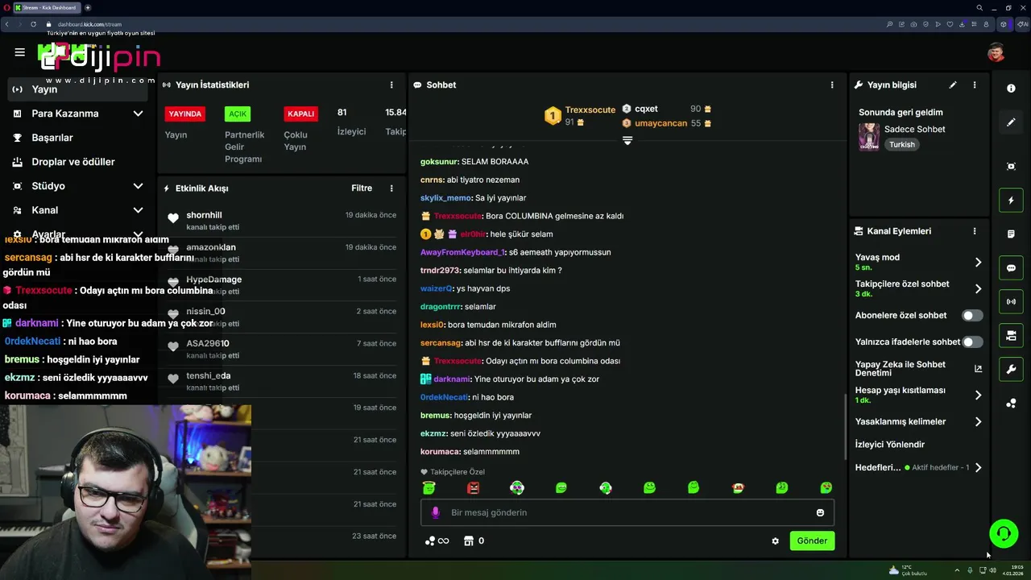
Task: Select the pencil edit icon in right sidebar
Action: tap(1011, 122)
